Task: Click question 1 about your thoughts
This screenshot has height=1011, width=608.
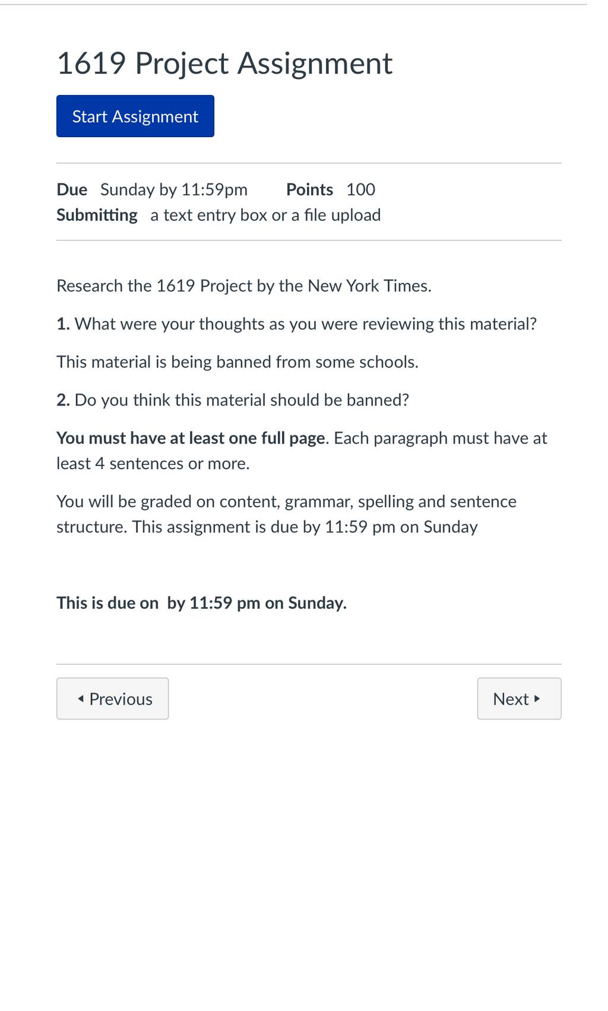Action: coord(297,324)
